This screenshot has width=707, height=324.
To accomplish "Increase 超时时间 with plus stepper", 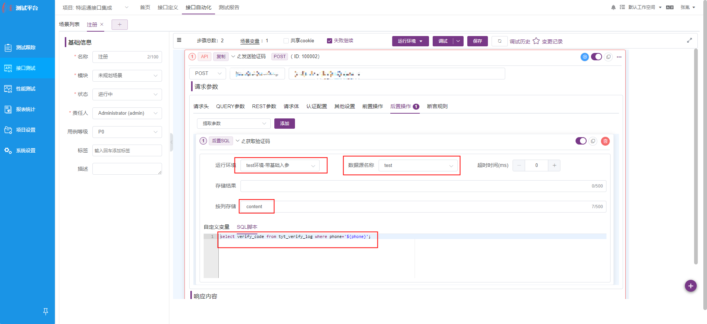I will pos(554,165).
